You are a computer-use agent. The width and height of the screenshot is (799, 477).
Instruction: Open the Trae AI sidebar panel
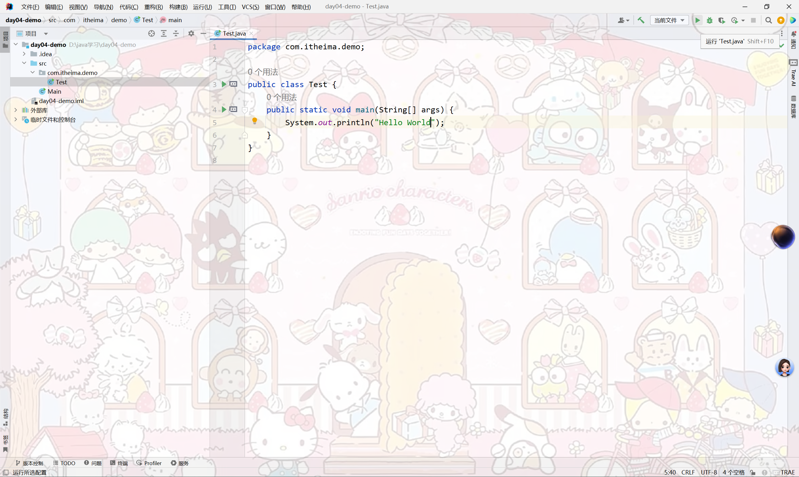coord(793,73)
